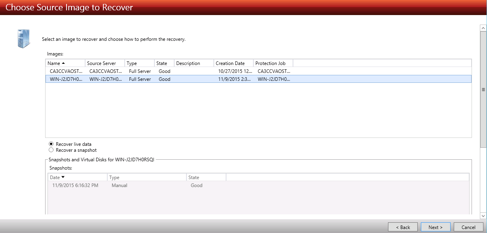Image resolution: width=487 pixels, height=233 pixels.
Task: Select the CA3CCVAOST image row
Action: point(259,71)
